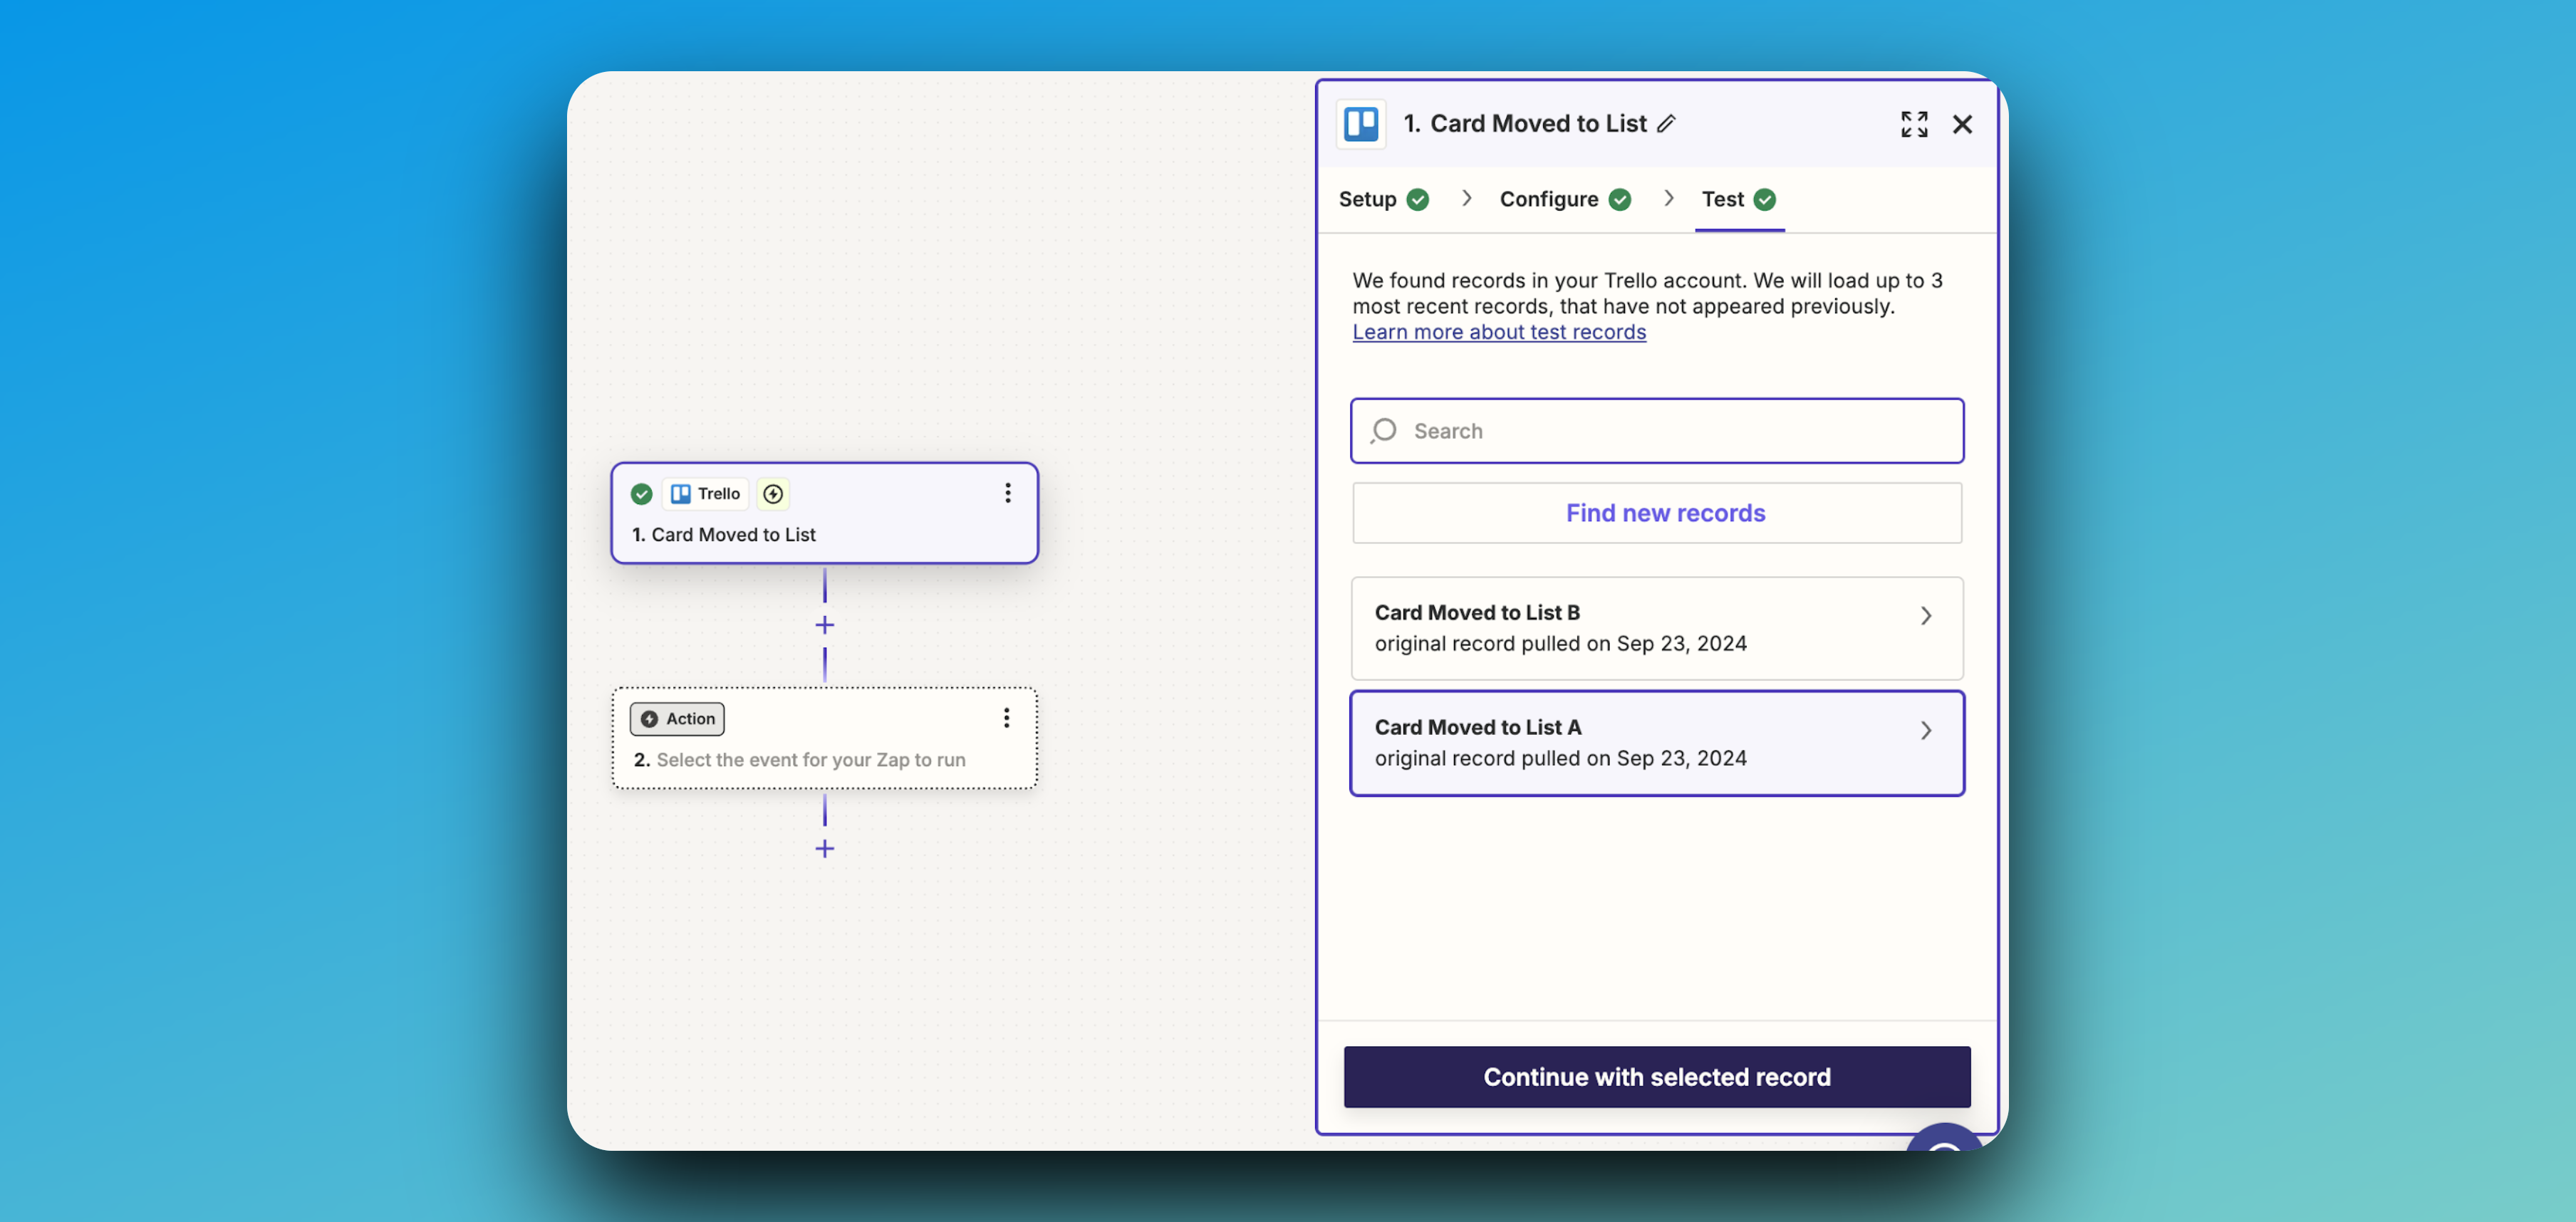This screenshot has width=2576, height=1222.
Task: Open the Trello step three-dot menu
Action: tap(1007, 493)
